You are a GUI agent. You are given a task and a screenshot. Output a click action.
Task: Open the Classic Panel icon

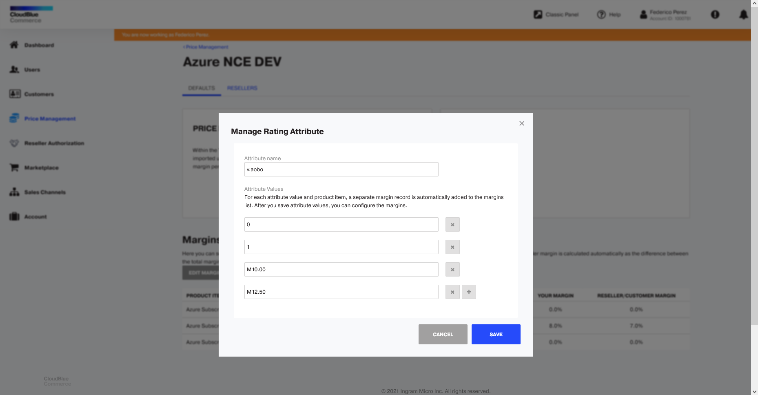(x=538, y=14)
